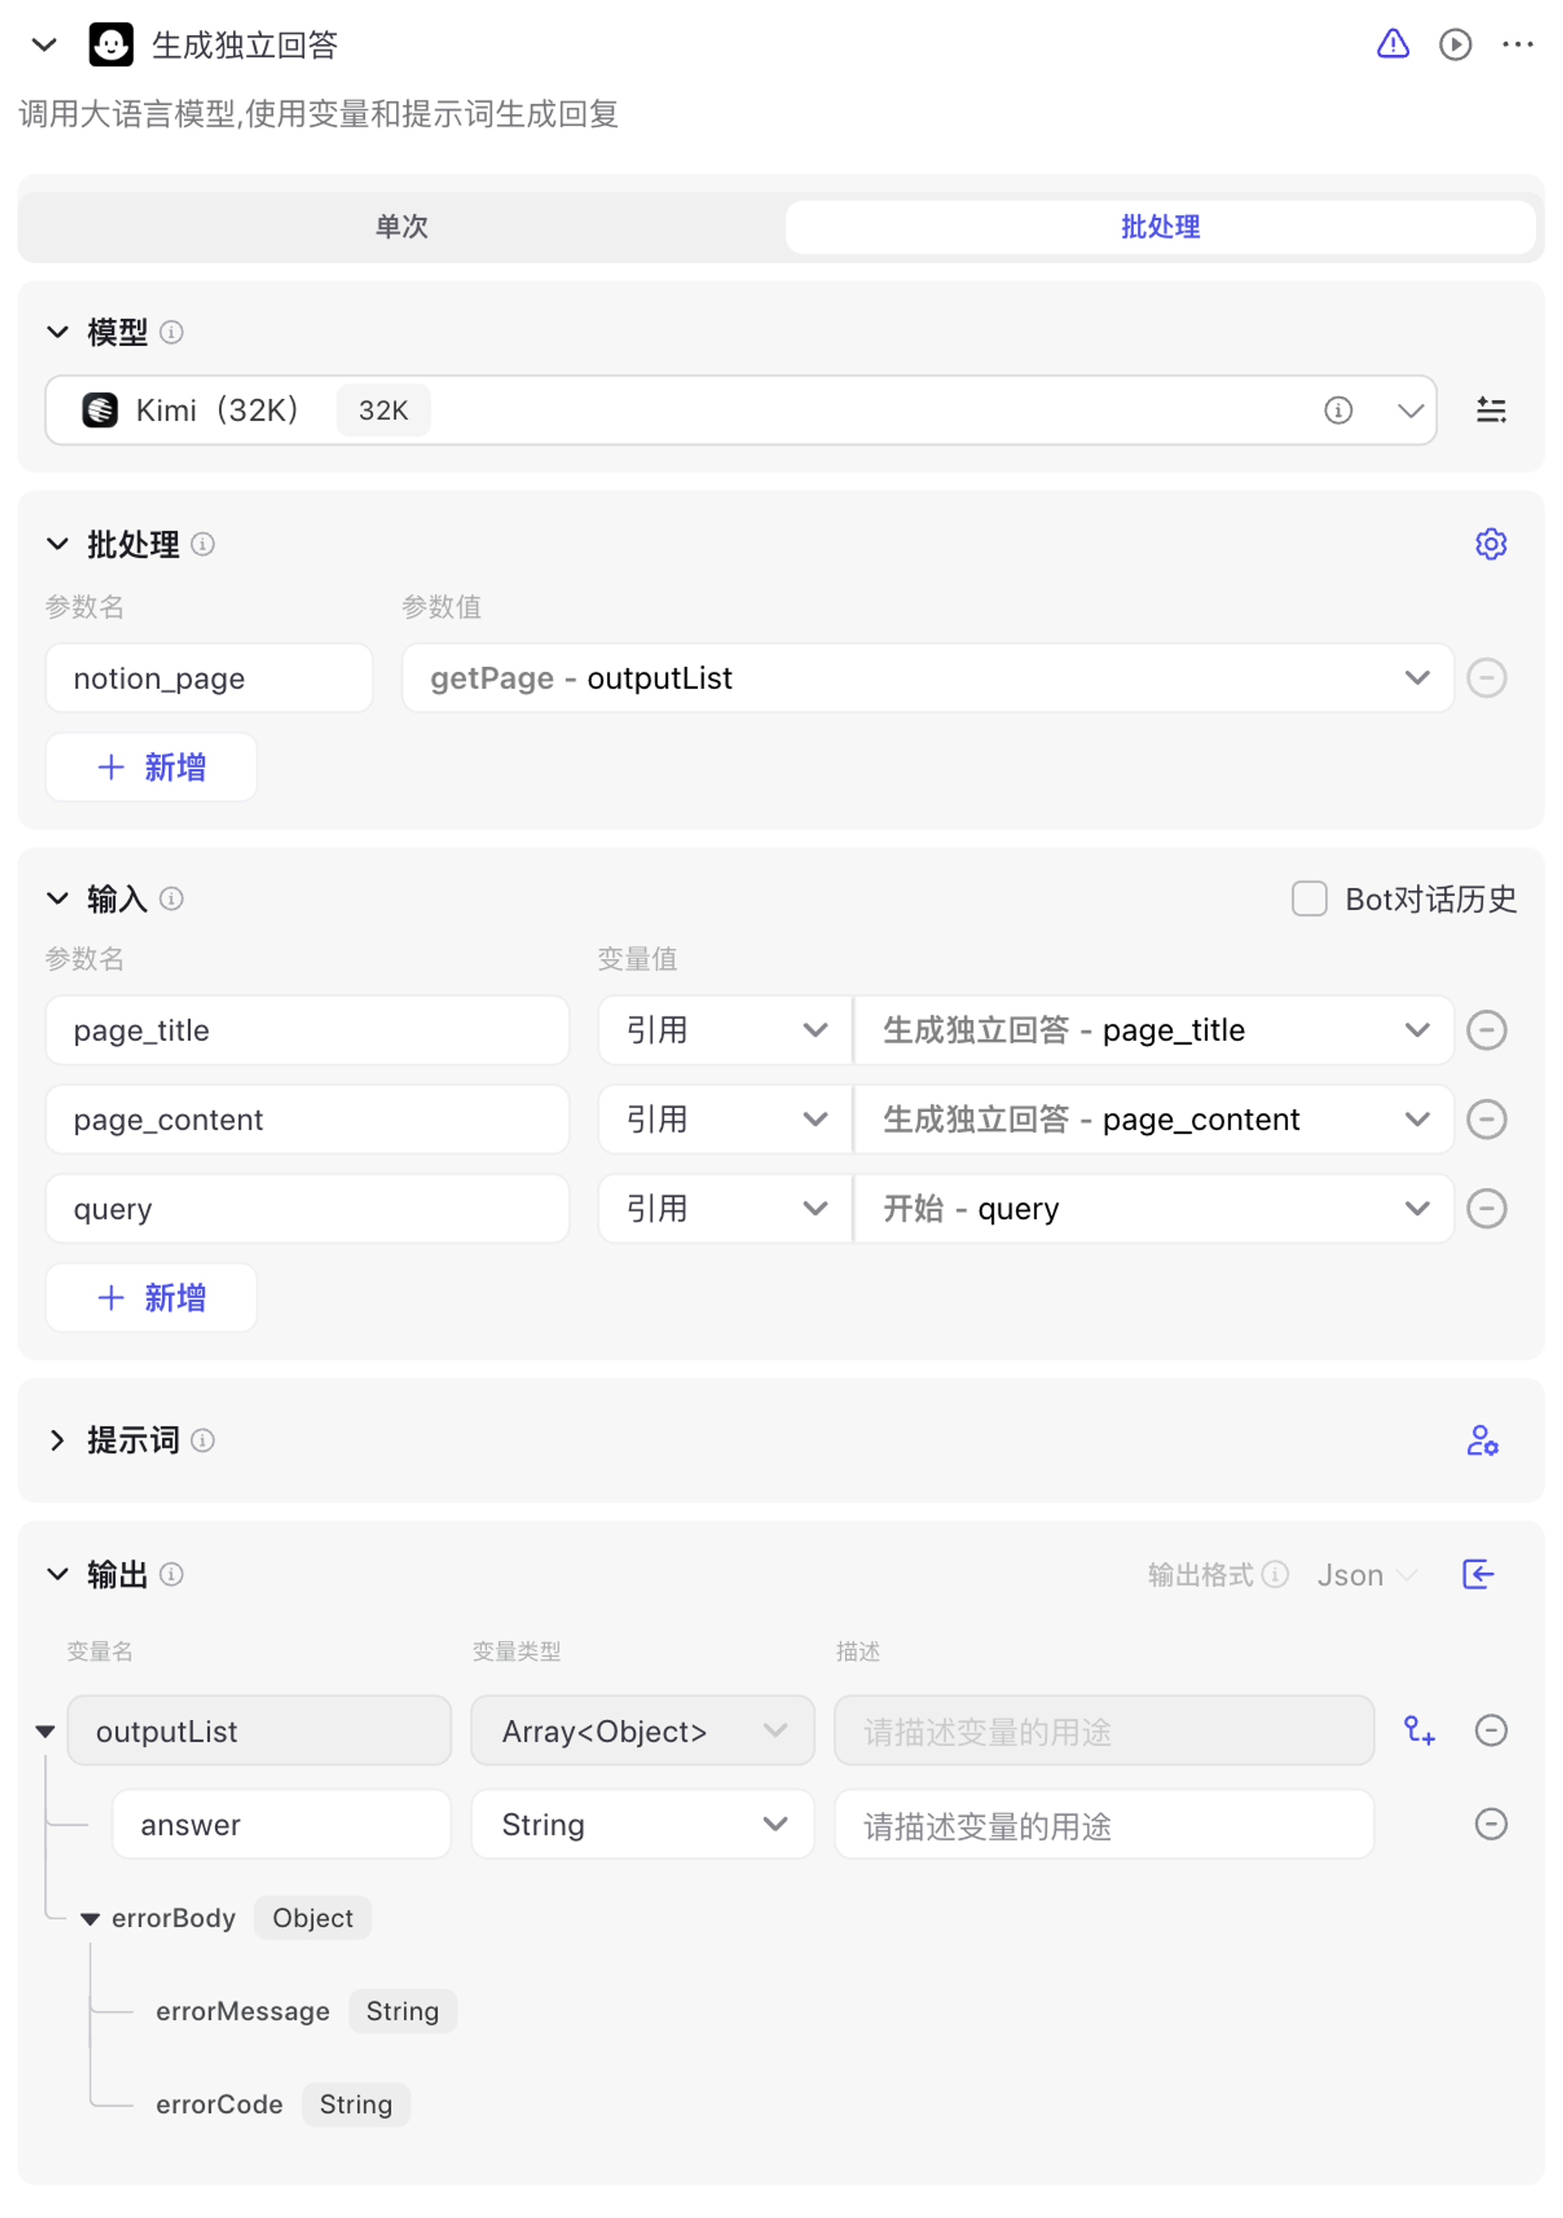Open model parameter settings sliders icon
This screenshot has height=2218, width=1563.
(1490, 410)
